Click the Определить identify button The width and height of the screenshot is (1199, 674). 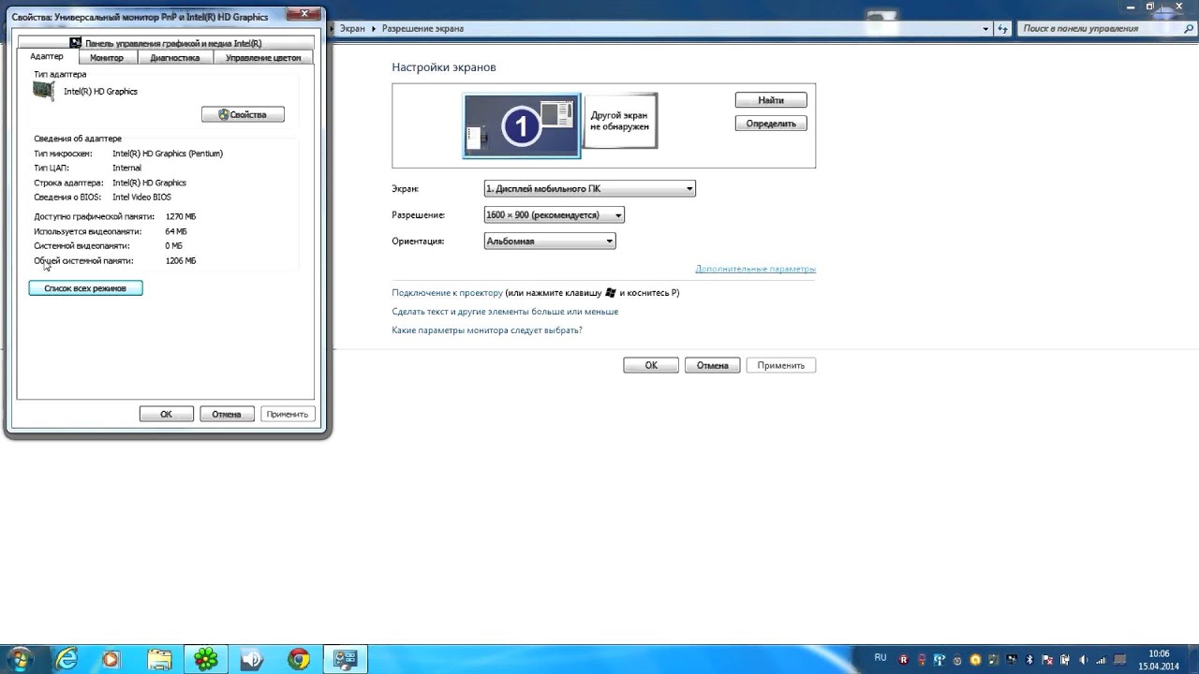tap(771, 124)
